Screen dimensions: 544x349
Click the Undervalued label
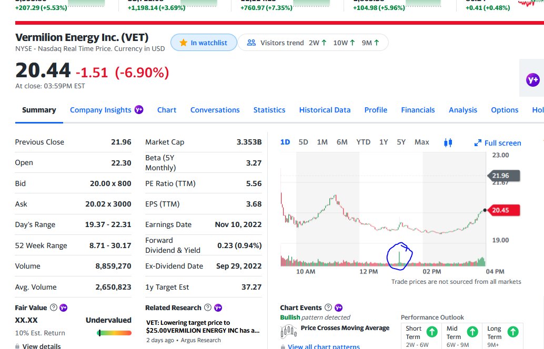[108, 320]
